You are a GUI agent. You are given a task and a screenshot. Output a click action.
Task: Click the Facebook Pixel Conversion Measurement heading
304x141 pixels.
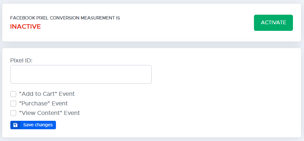(65, 18)
